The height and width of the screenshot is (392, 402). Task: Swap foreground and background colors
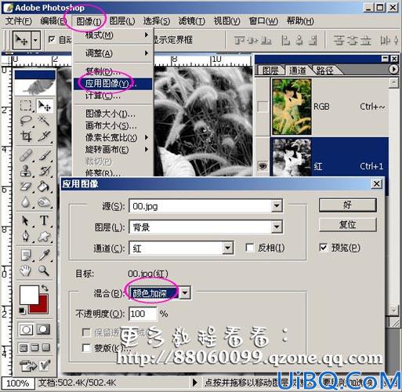[x=45, y=288]
